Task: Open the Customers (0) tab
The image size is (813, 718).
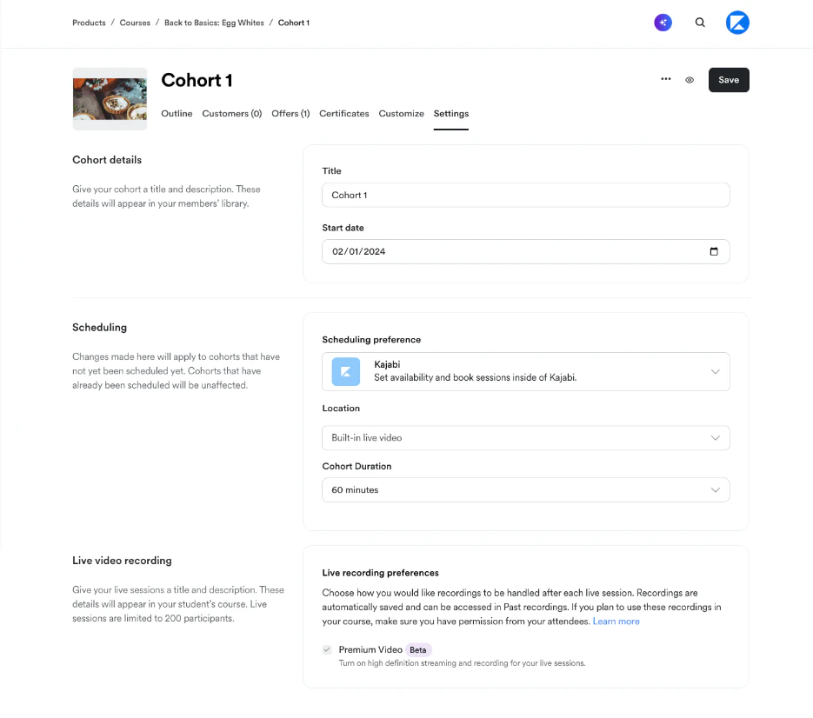Action: (231, 113)
